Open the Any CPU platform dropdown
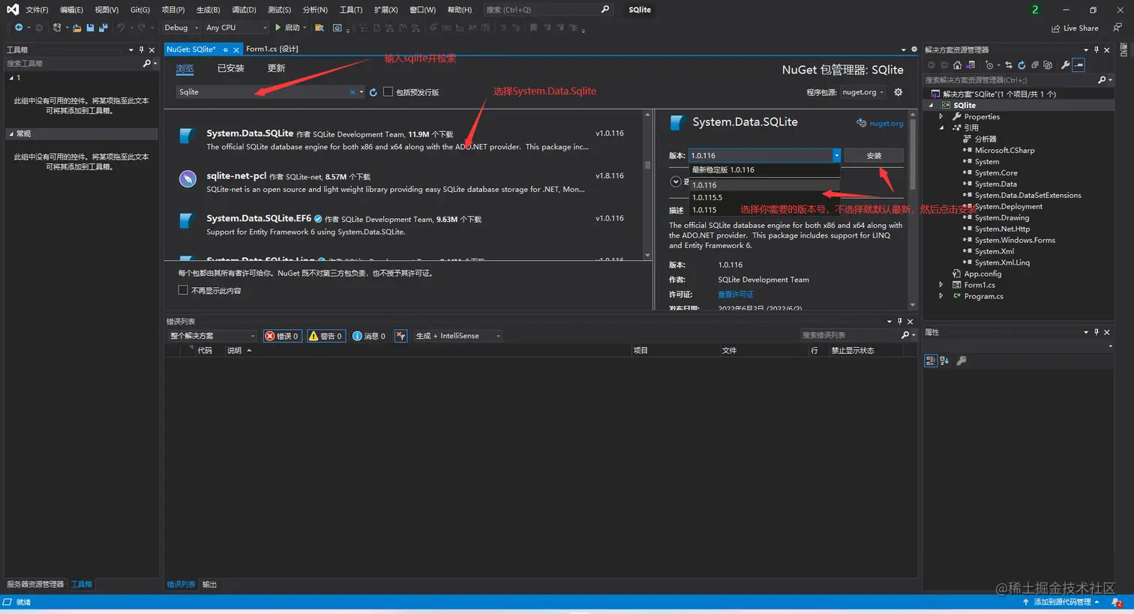1134x614 pixels. (236, 28)
